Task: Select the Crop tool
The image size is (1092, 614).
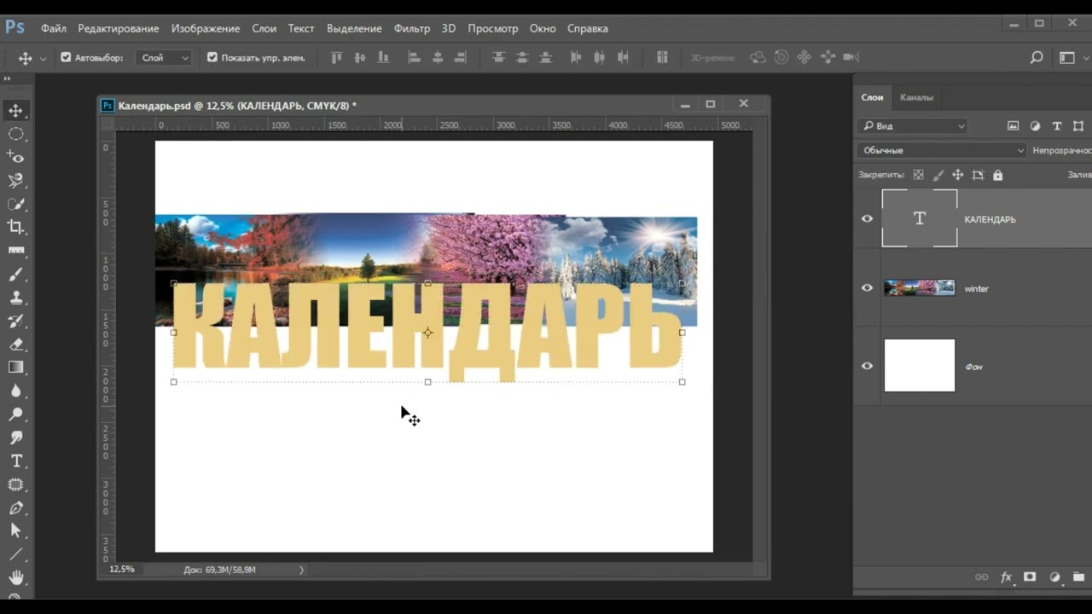Action: [16, 227]
